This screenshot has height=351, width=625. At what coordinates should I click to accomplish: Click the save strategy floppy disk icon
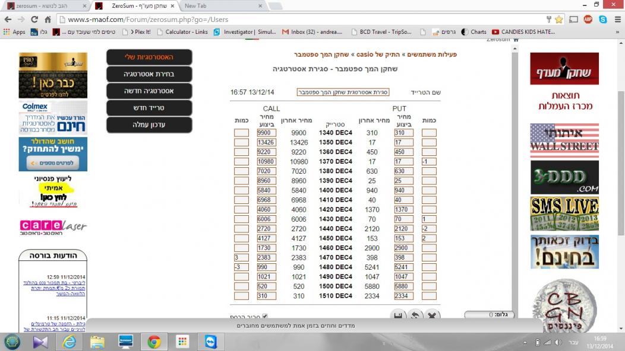click(x=398, y=316)
